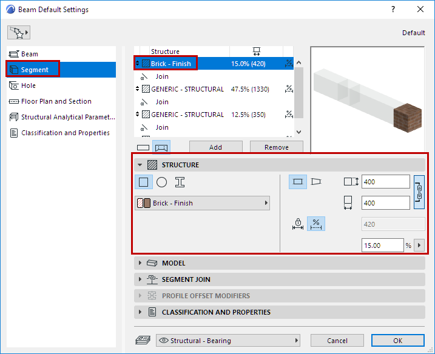Viewport: 435px width, 354px height.
Task: Select proportional percentage length option
Action: click(x=316, y=224)
